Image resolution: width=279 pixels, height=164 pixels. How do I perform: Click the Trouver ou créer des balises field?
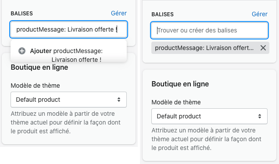(209, 30)
